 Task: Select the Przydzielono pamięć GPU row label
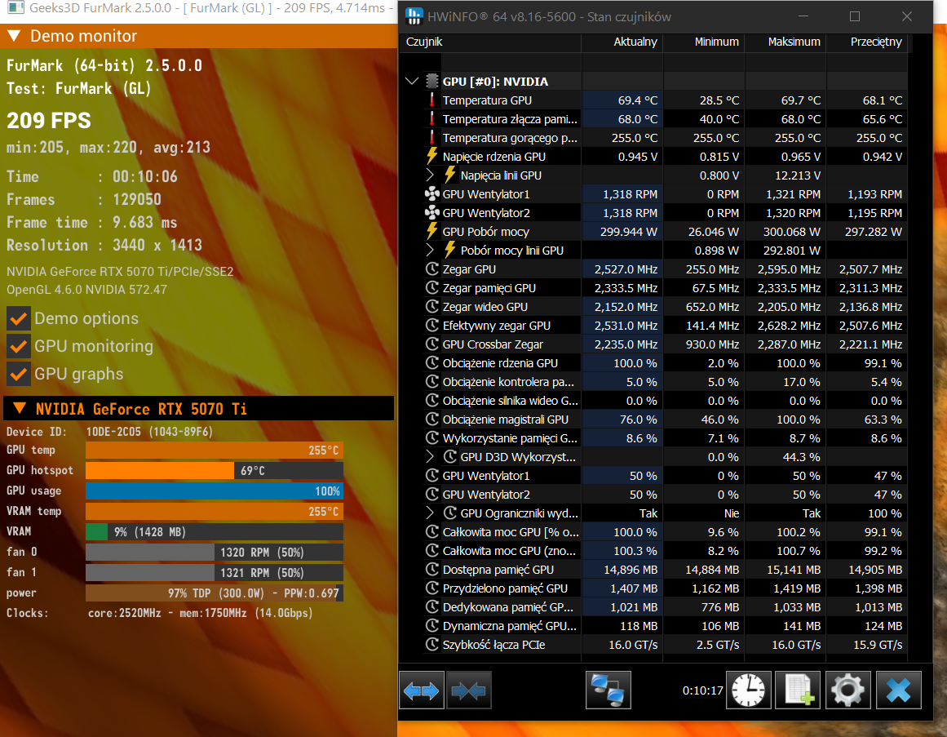(505, 588)
